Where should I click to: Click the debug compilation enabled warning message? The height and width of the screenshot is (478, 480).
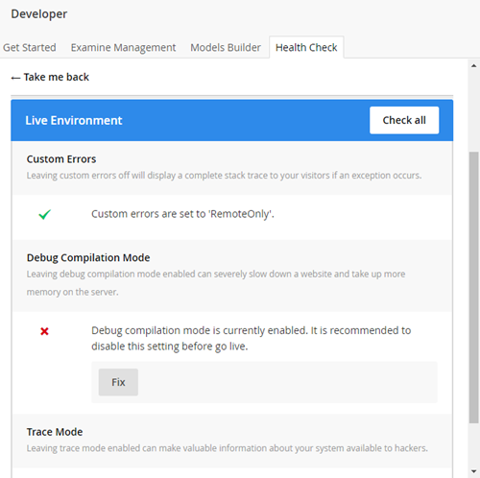(252, 338)
